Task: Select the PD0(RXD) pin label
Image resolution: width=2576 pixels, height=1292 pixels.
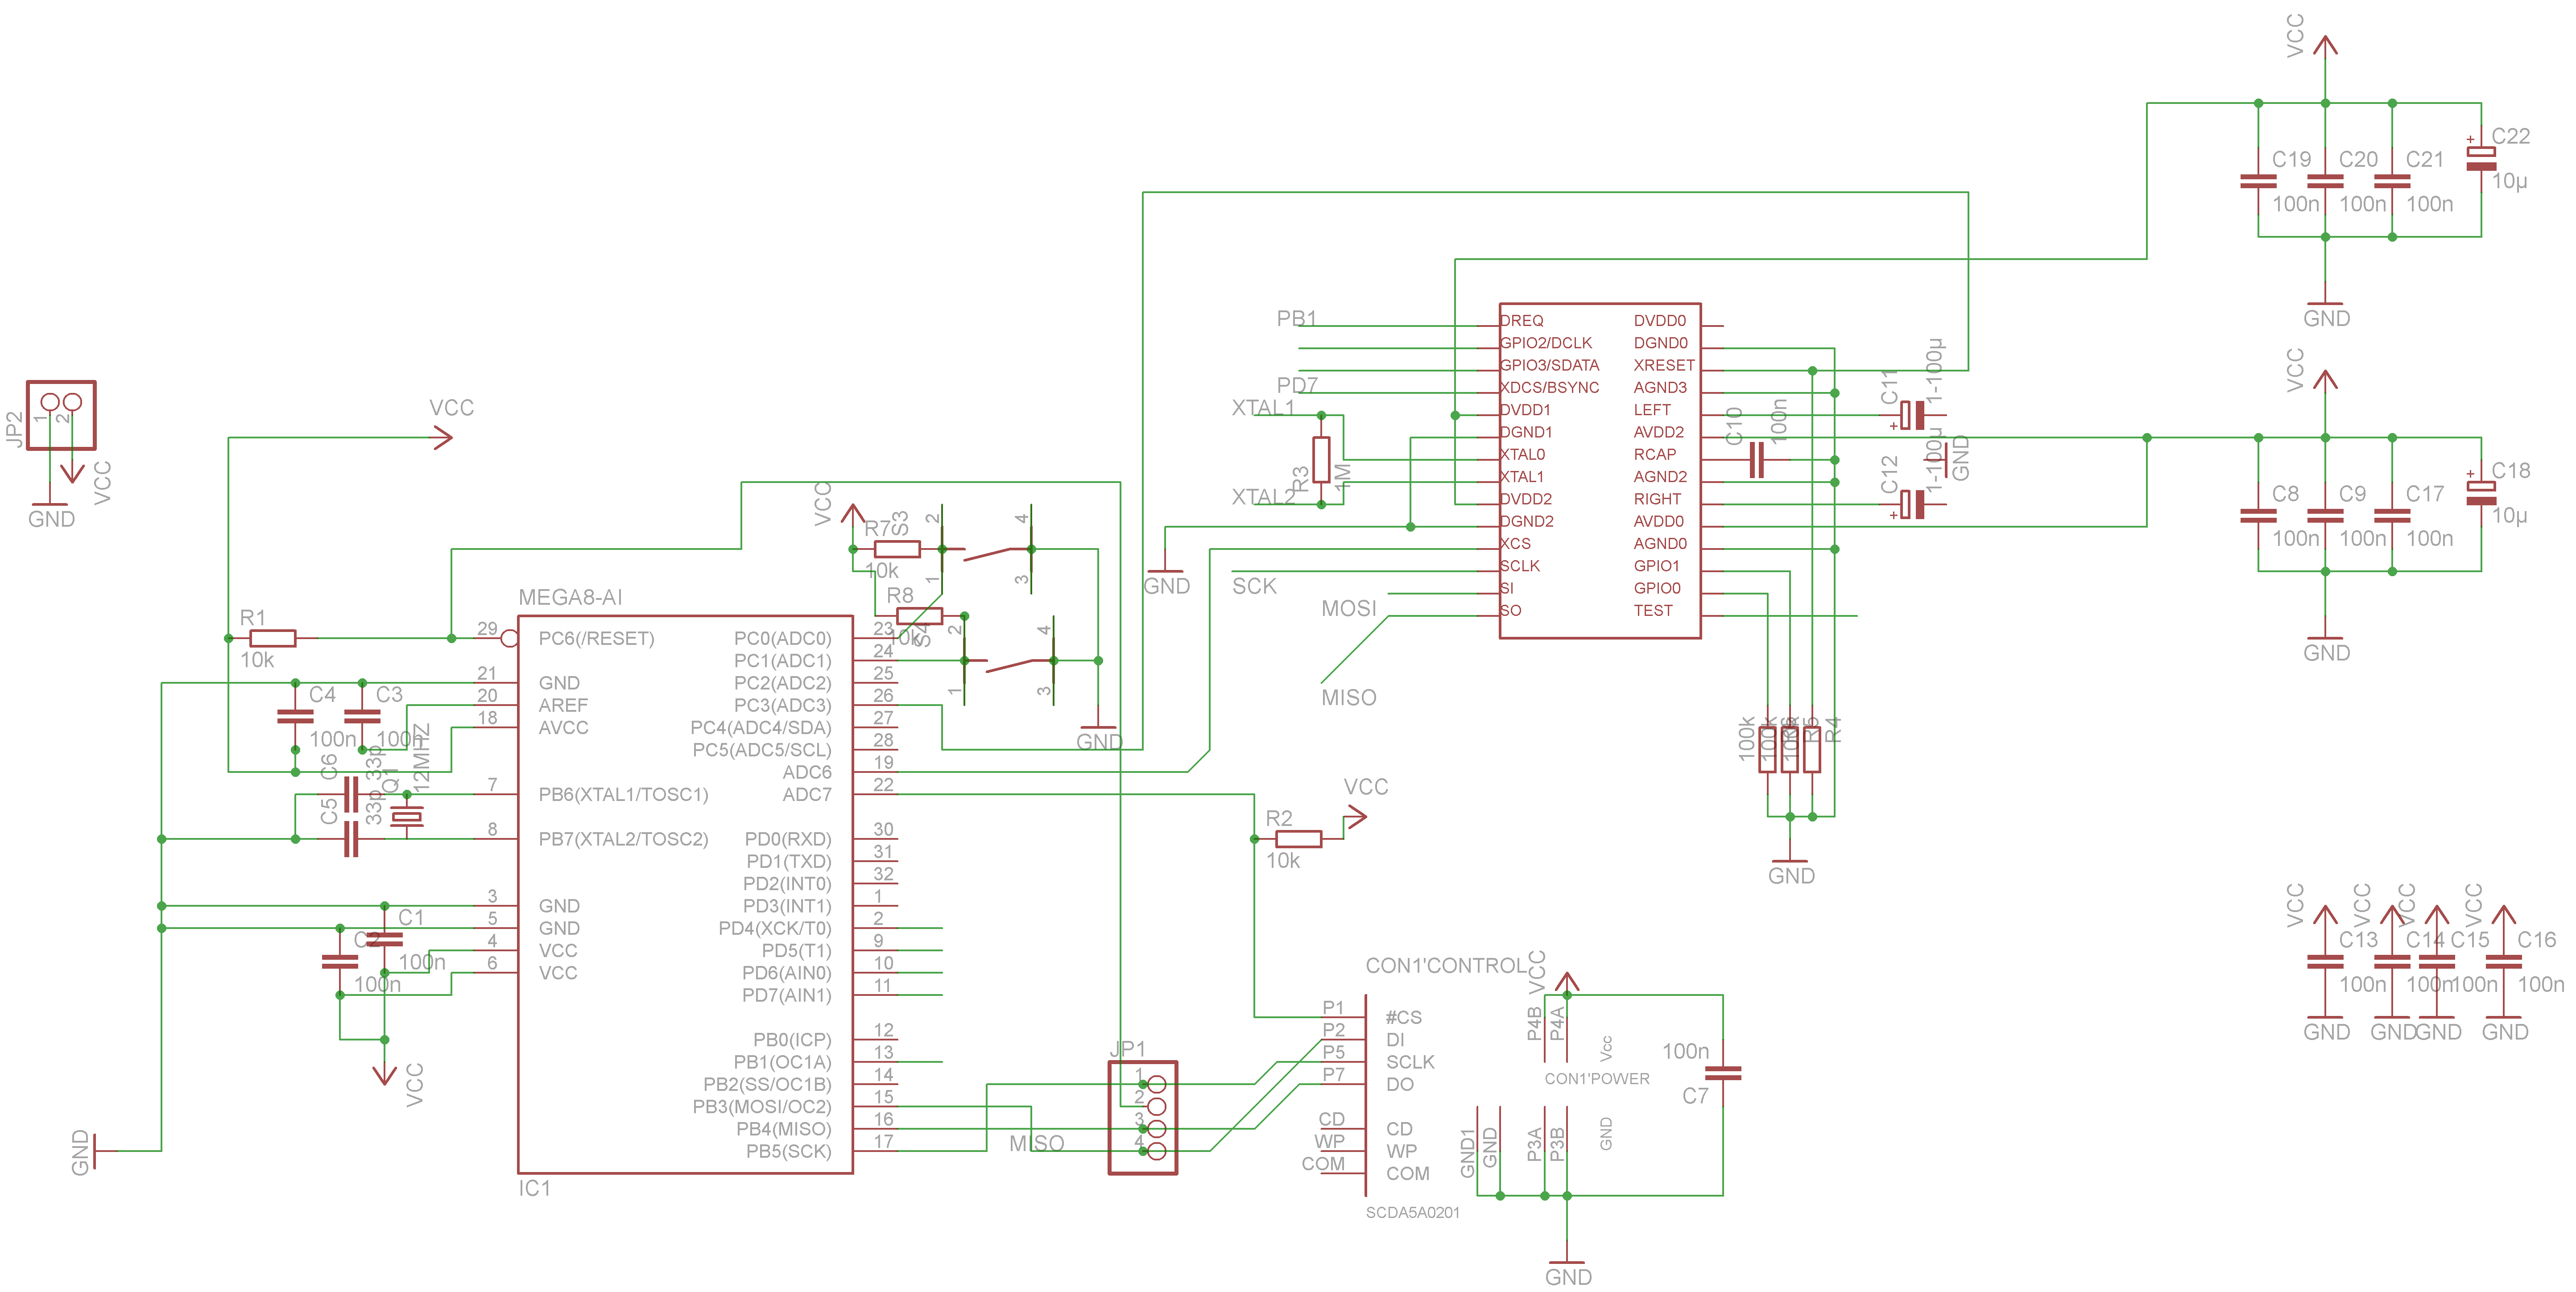Action: [788, 839]
